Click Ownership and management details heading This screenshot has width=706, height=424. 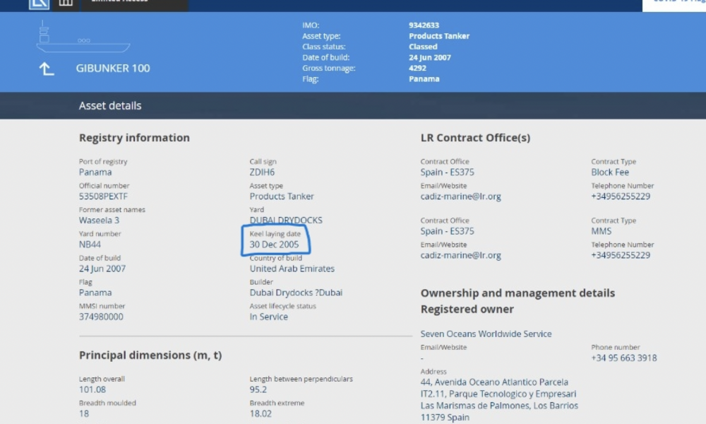click(x=517, y=293)
